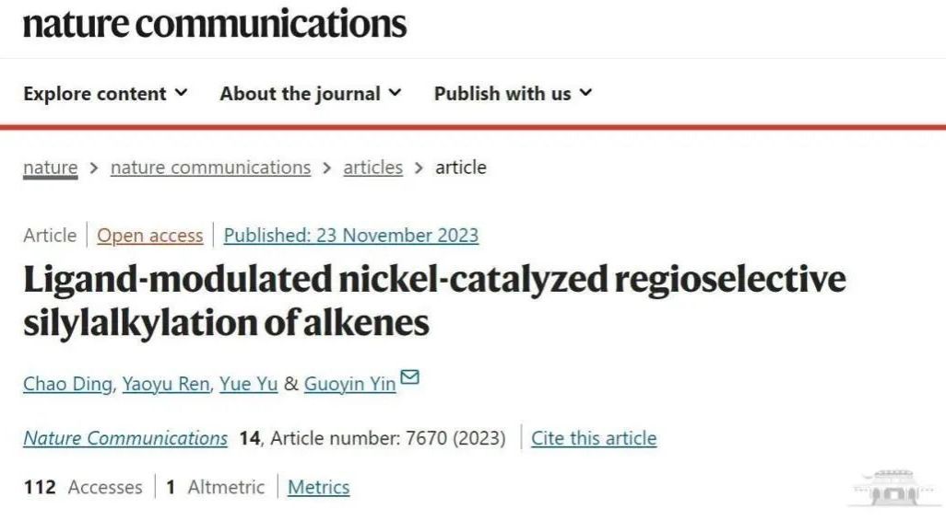The height and width of the screenshot is (532, 946).
Task: Select author Yue Yu link
Action: 249,384
